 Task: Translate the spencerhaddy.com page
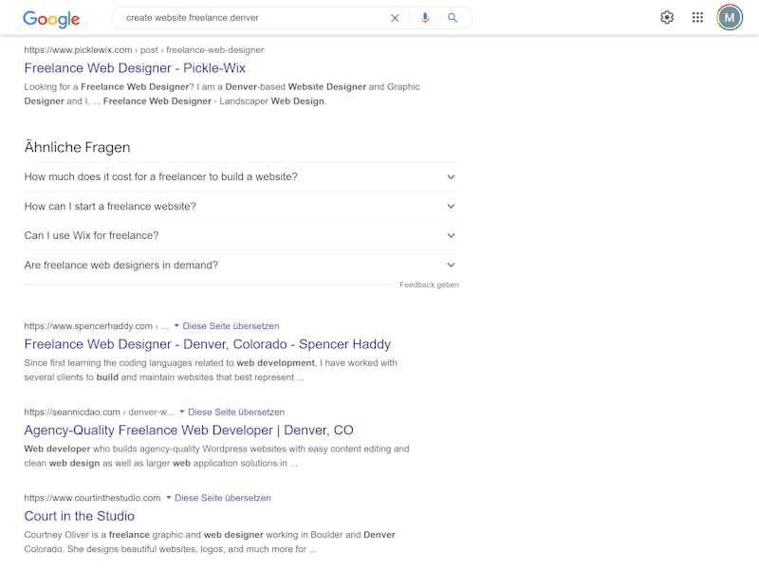[231, 326]
